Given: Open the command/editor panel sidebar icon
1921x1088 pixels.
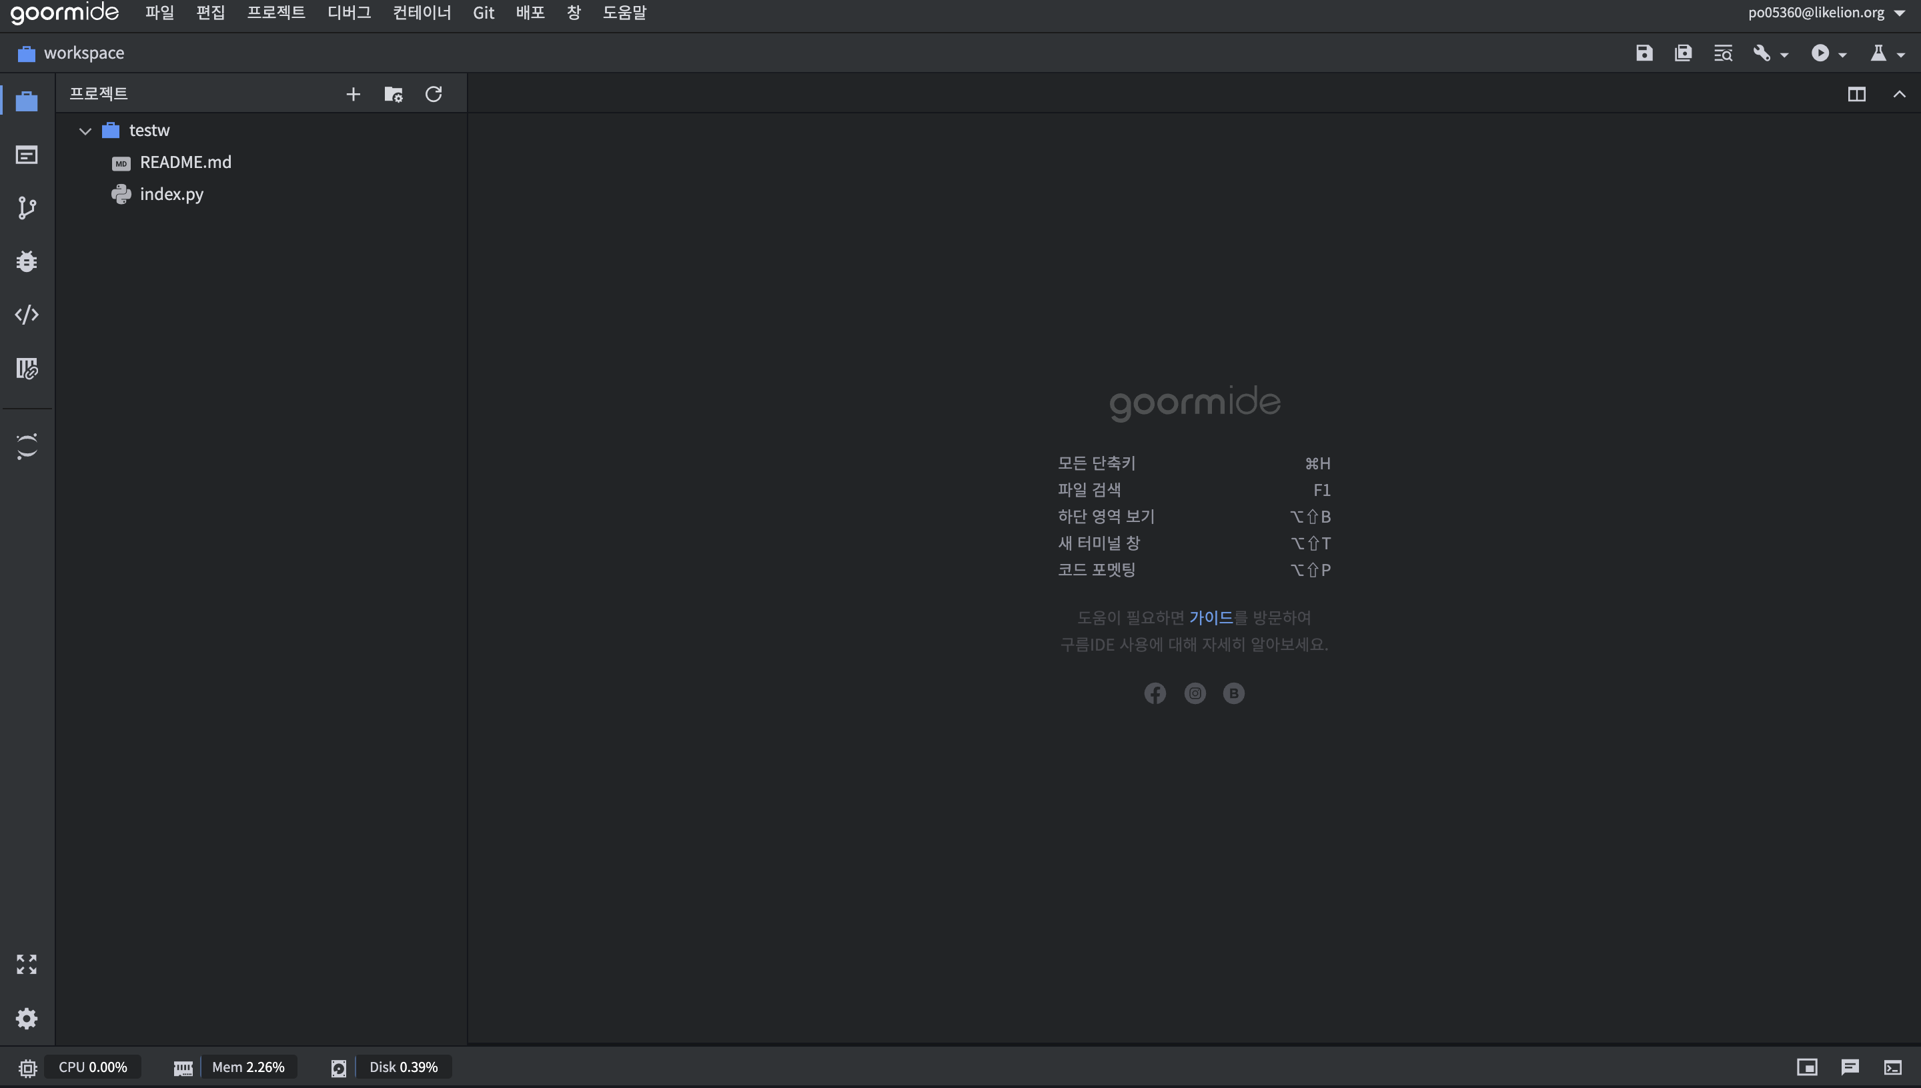Looking at the screenshot, I should click(27, 155).
